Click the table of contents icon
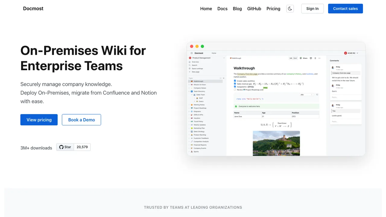 tap(315, 58)
